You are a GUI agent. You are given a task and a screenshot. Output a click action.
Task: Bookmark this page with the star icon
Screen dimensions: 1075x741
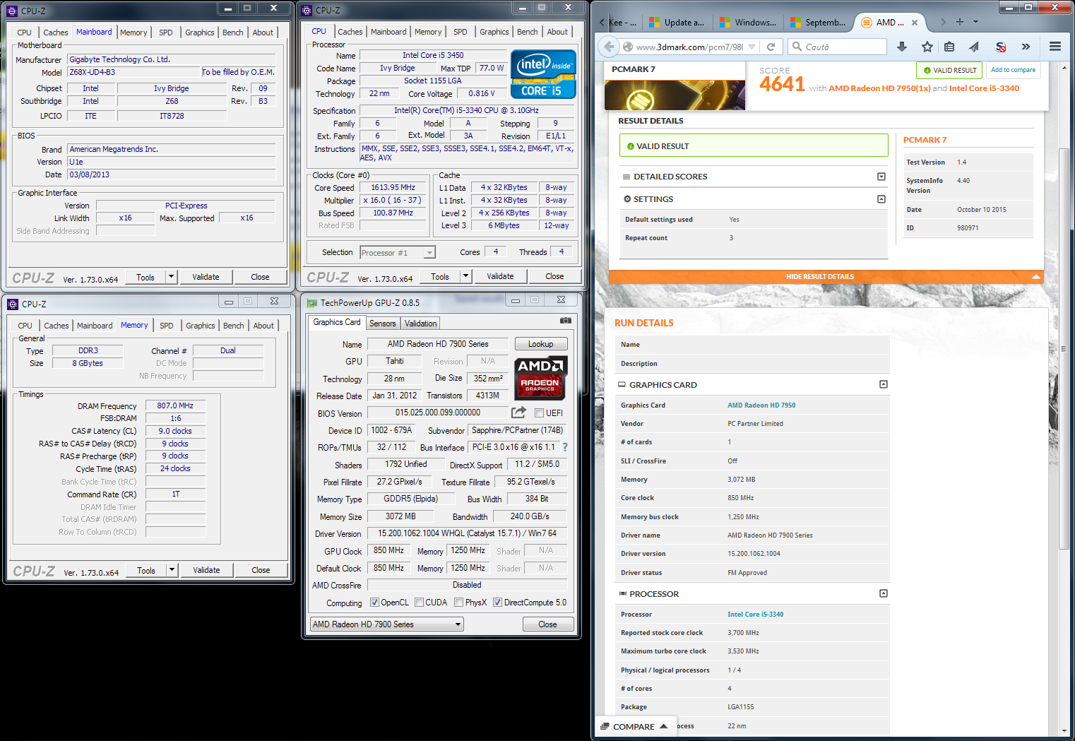coord(927,47)
